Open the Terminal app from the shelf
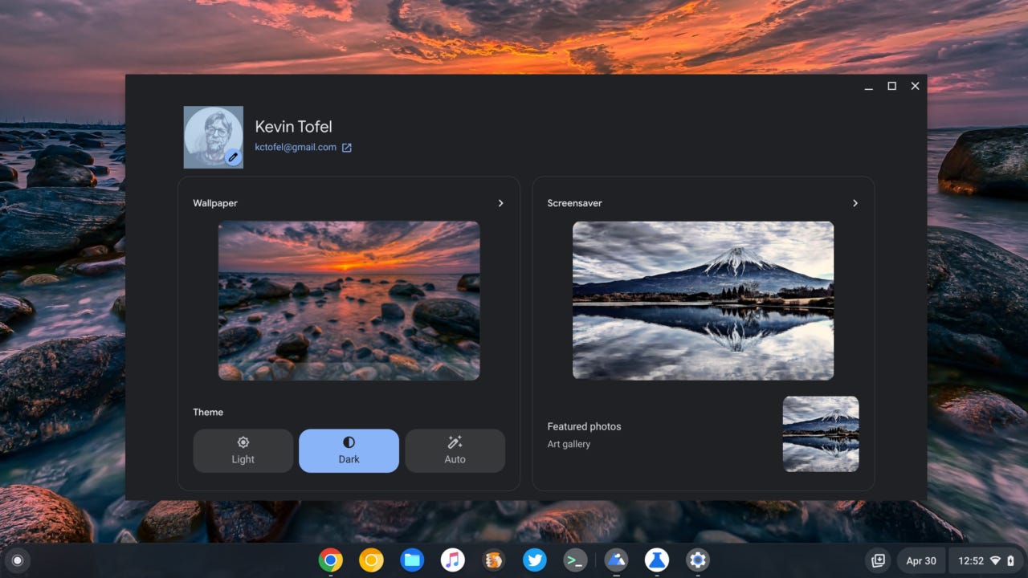The width and height of the screenshot is (1028, 578). 575,560
